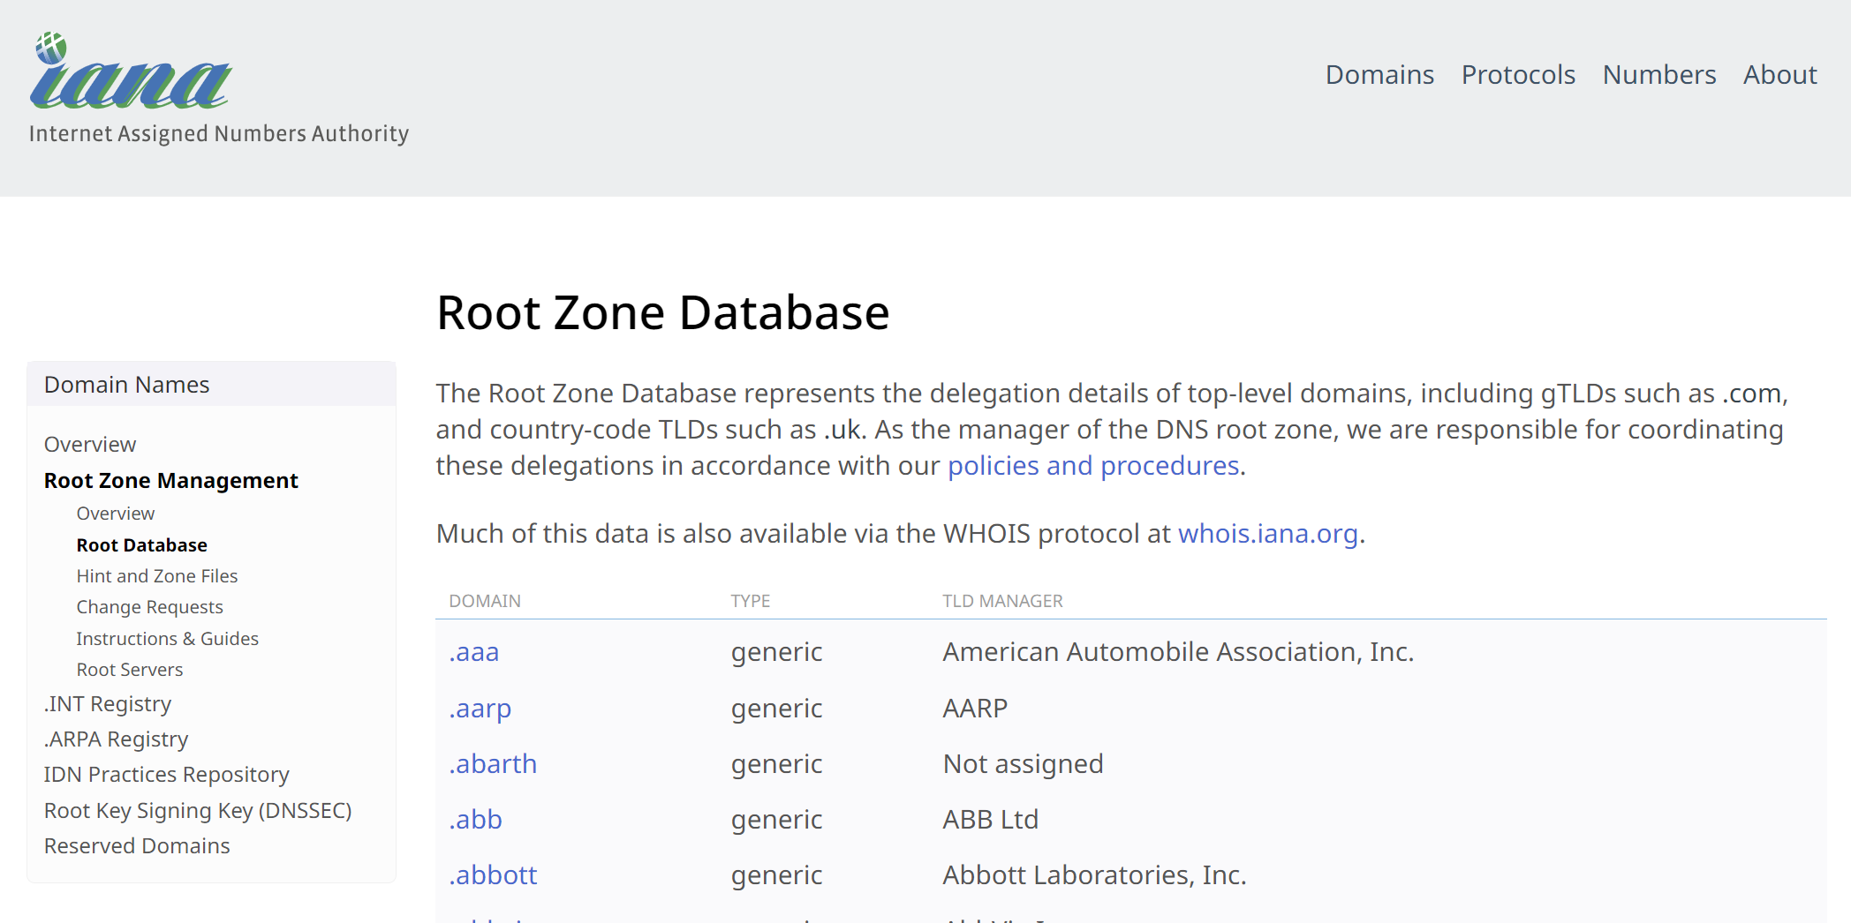The width and height of the screenshot is (1851, 923).
Task: Go to Domain Names Overview in sidebar
Action: click(90, 445)
